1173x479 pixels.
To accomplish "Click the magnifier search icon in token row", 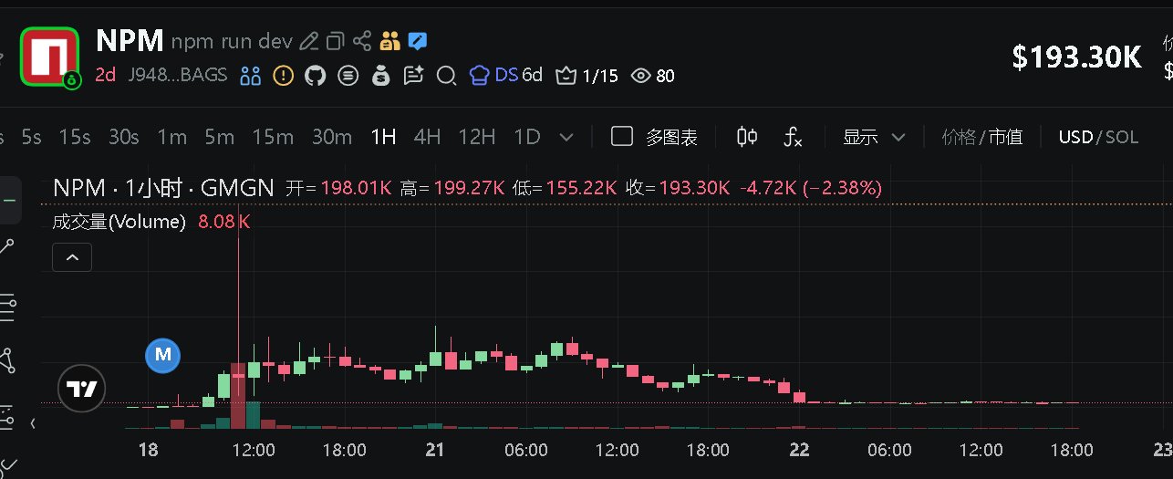I will [446, 76].
